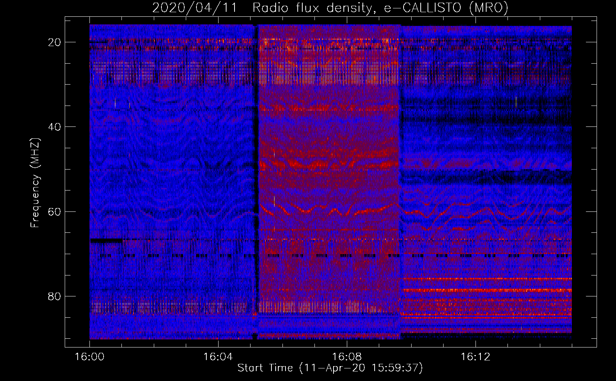Click the "80" frequency tick label

[55, 296]
